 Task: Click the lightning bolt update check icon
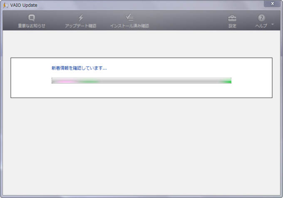[81, 18]
